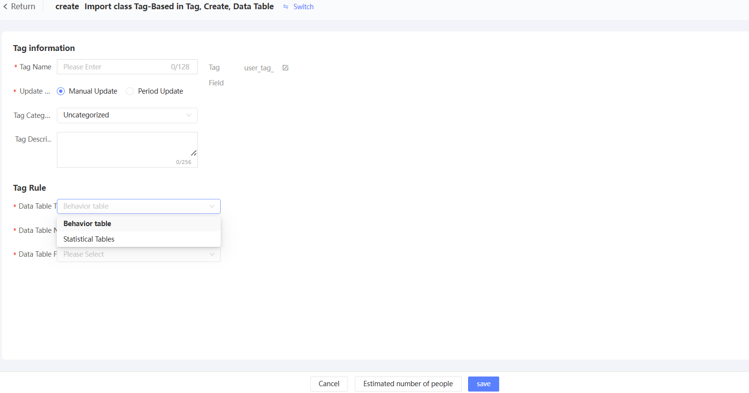Image resolution: width=749 pixels, height=393 pixels.
Task: Click the edit icon beside user_tag_
Action: pyautogui.click(x=285, y=68)
